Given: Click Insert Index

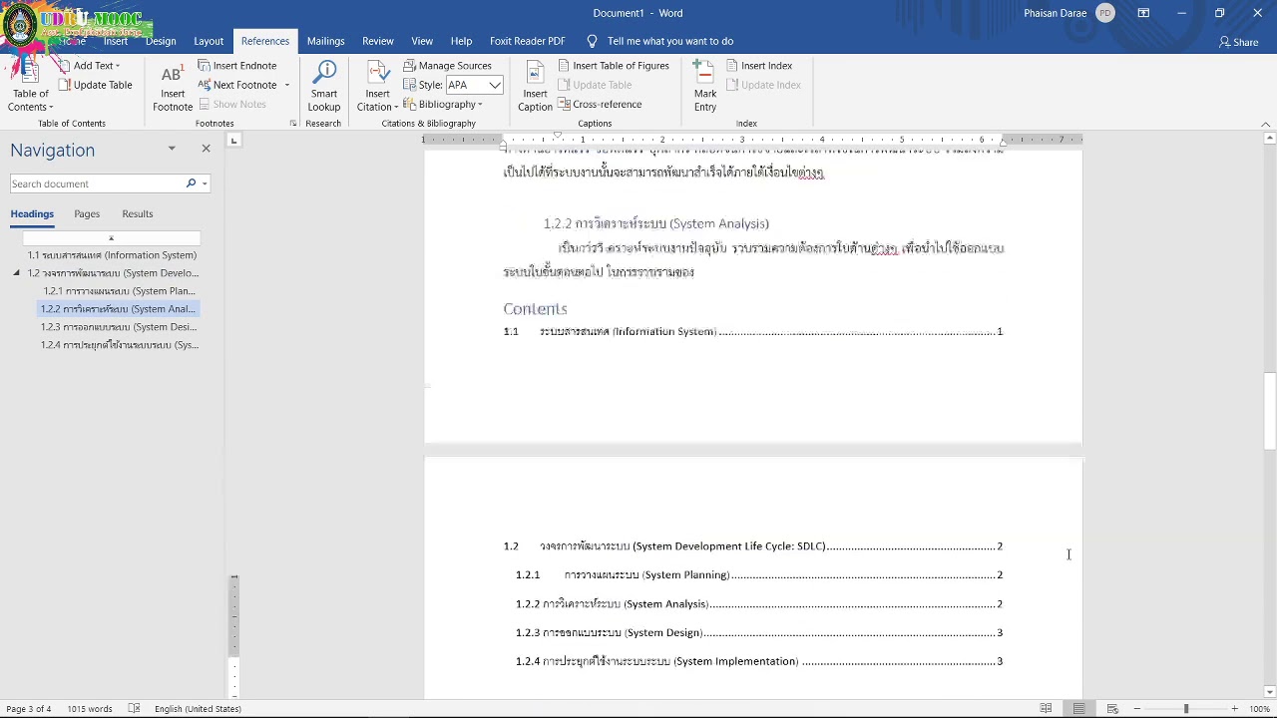Looking at the screenshot, I should point(759,66).
